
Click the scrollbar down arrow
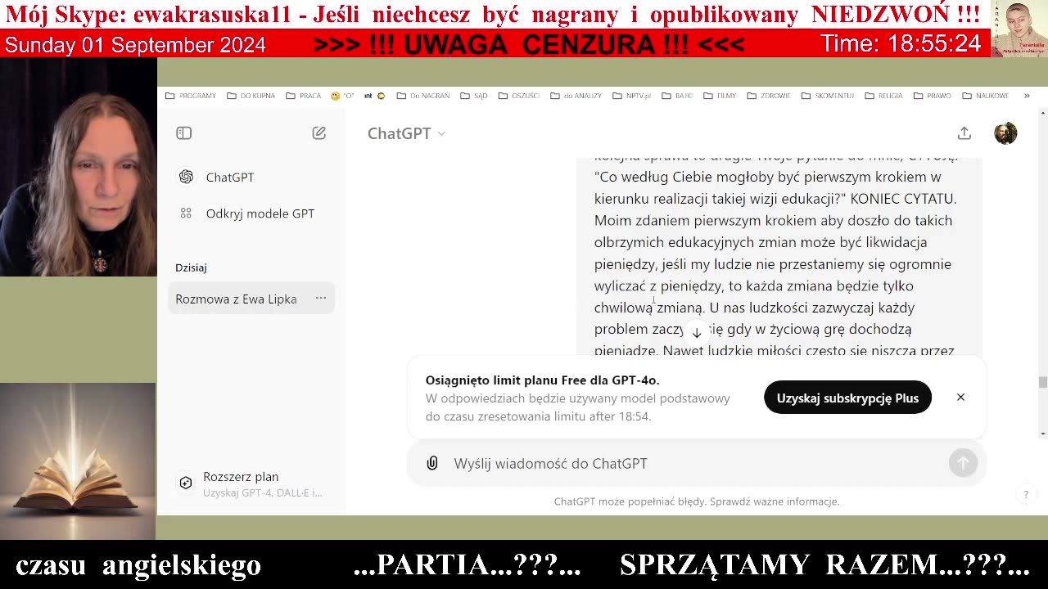pos(1042,434)
